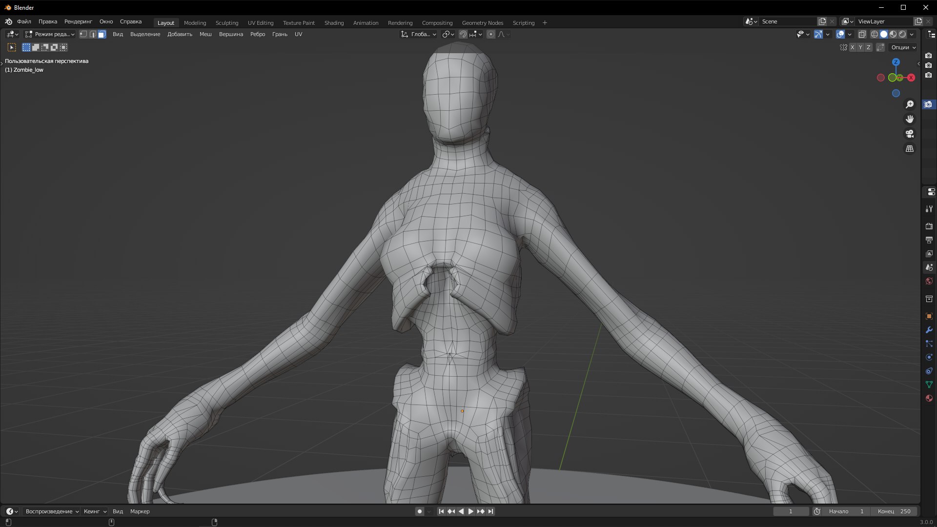
Task: Open the Меш menu
Action: [205, 34]
